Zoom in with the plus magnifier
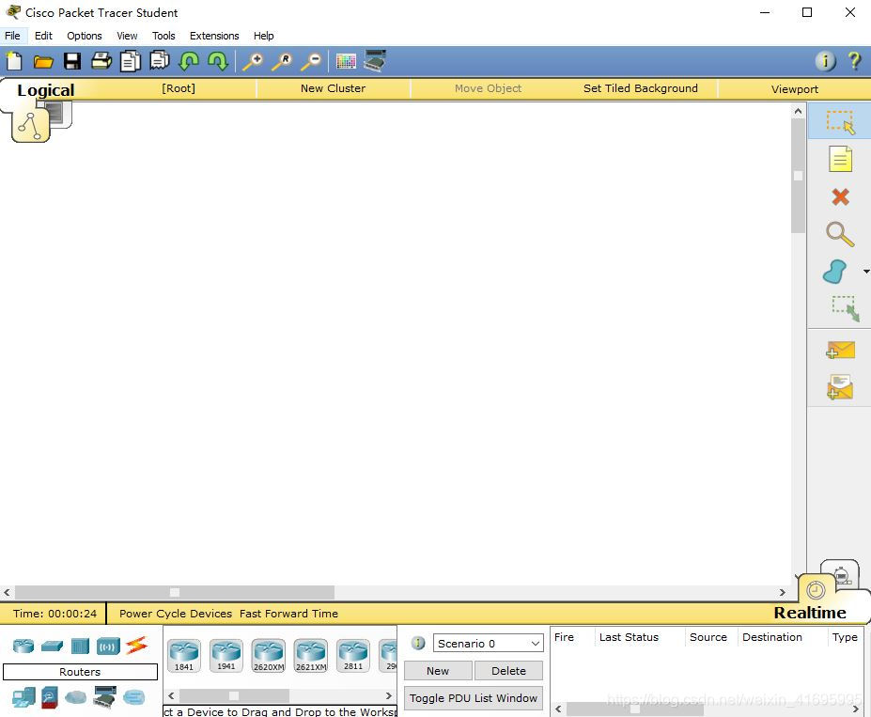The height and width of the screenshot is (717, 871). 253,61
